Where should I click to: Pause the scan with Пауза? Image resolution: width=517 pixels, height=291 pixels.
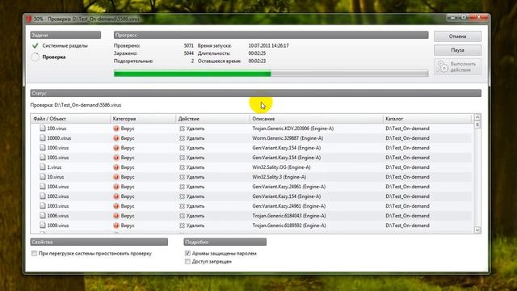click(x=457, y=50)
